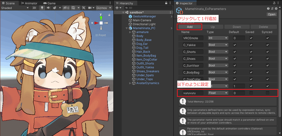The width and height of the screenshot is (282, 136).
Task: Toggle 2D view mode
Action: (34, 8)
